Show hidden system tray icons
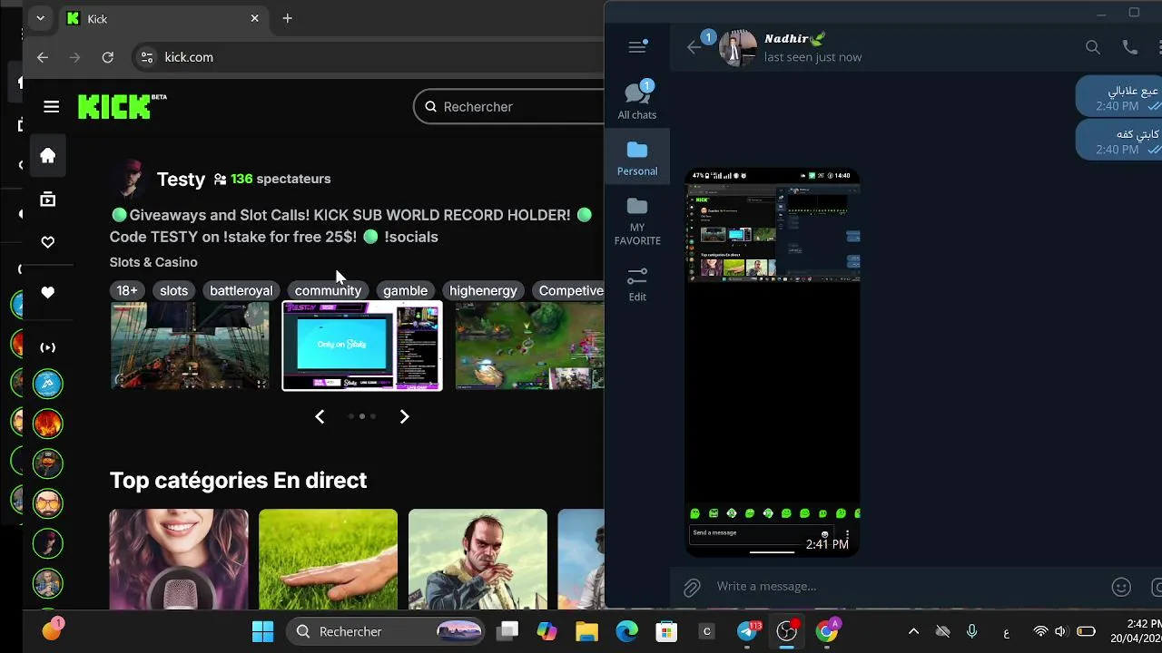This screenshot has height=653, width=1162. point(913,632)
